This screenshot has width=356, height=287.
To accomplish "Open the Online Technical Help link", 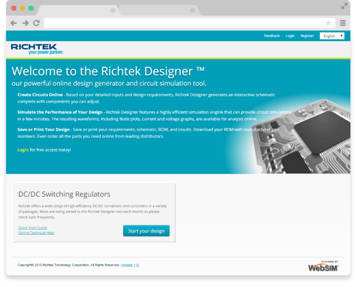I will (x=36, y=233).
